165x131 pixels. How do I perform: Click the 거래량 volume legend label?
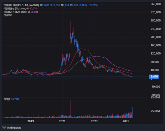[7, 99]
